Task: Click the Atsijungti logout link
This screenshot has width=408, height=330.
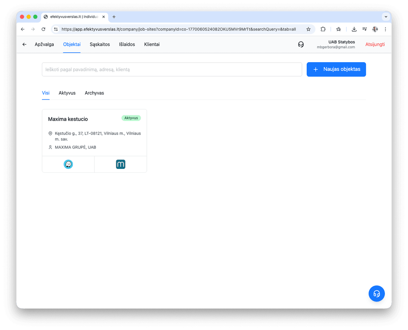Action: [x=375, y=45]
